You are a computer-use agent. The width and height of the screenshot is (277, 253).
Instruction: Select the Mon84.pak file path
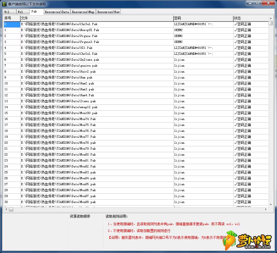58,178
